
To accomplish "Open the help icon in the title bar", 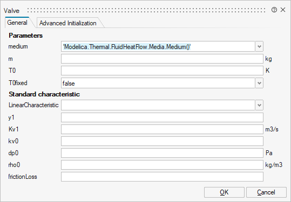I will (x=274, y=10).
